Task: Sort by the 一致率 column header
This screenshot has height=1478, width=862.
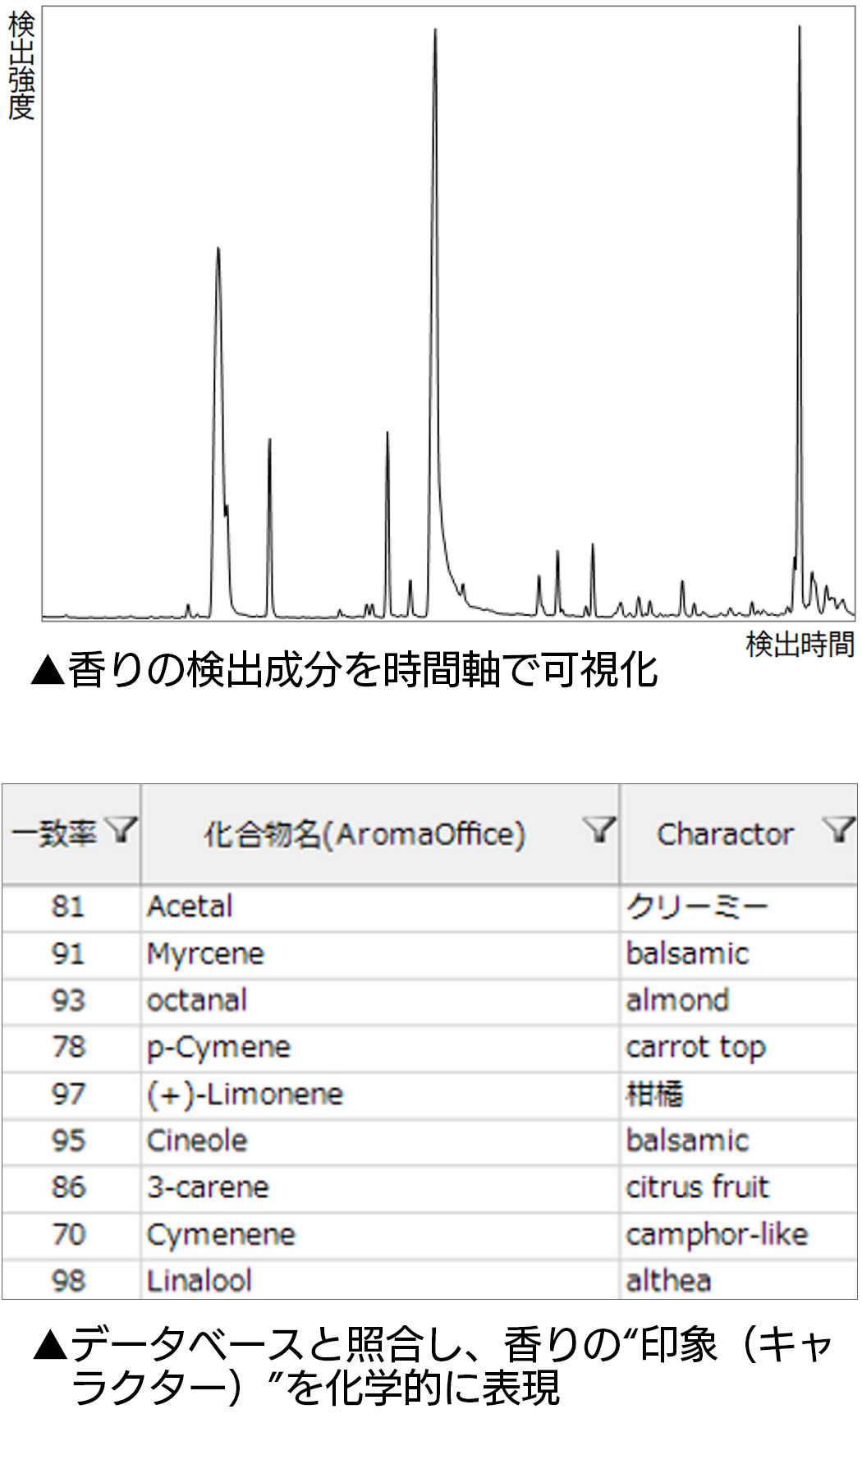Action: tap(54, 834)
